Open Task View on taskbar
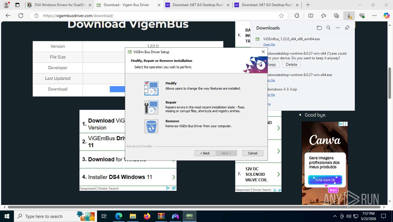 click(x=104, y=216)
